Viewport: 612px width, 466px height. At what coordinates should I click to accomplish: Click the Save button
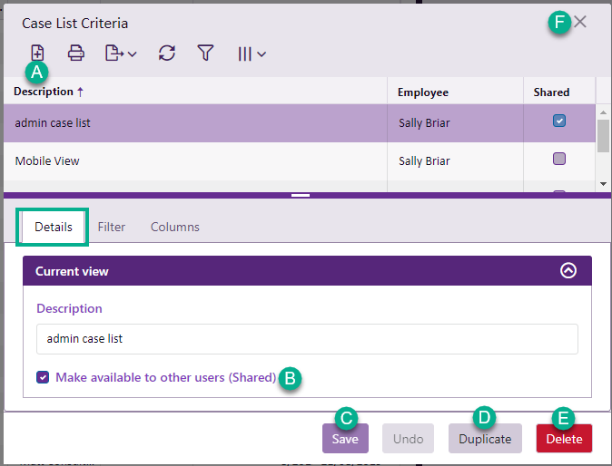coord(345,439)
